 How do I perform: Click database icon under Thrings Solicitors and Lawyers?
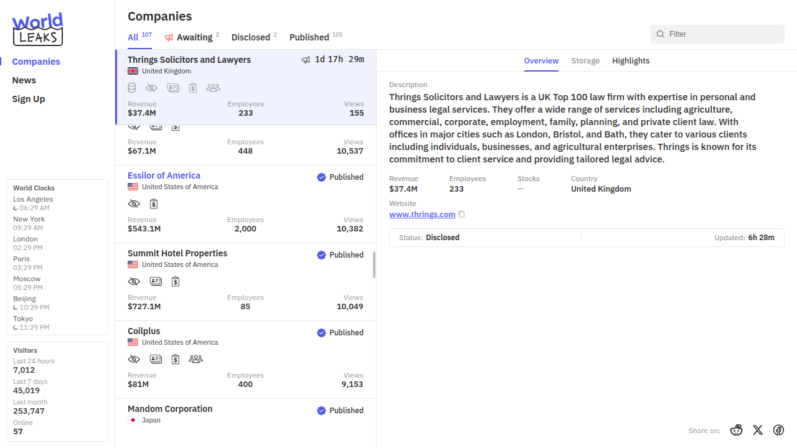[x=132, y=88]
